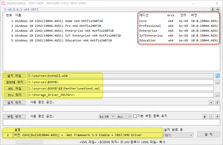Click the 언어 column header

click(183, 15)
